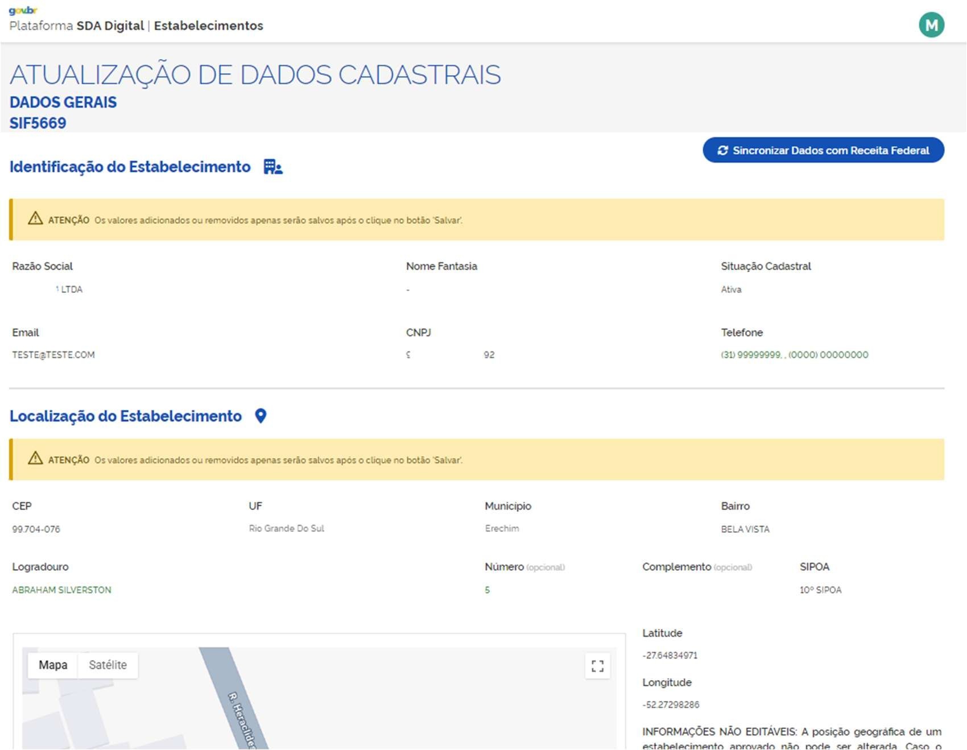Viewport: 967px width, 750px height.
Task: Click the fullscreen map toggle icon
Action: (x=597, y=666)
